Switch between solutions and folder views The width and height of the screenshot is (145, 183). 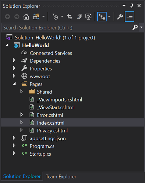(x=36, y=17)
